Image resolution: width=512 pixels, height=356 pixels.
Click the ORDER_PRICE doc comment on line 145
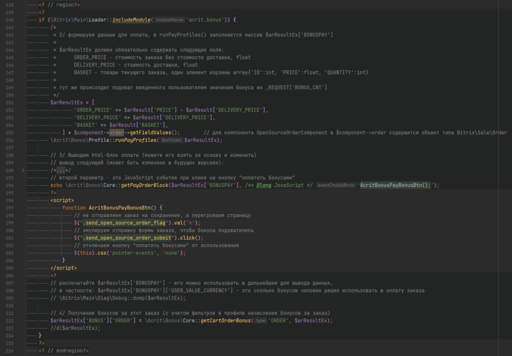162,57
